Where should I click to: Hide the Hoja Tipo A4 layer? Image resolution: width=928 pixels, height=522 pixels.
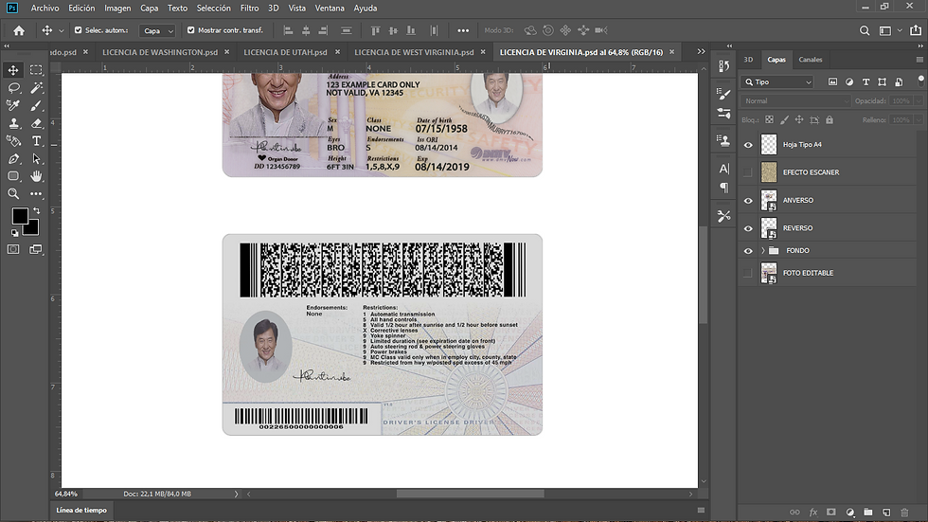(x=748, y=145)
